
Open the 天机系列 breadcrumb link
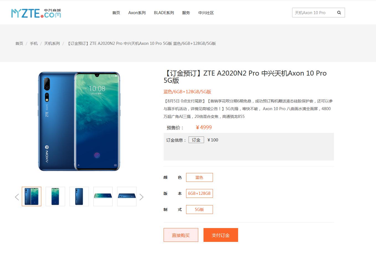point(52,43)
